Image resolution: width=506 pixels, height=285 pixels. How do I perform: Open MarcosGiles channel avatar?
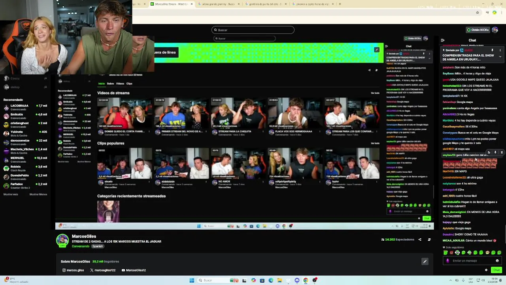[x=62, y=241]
